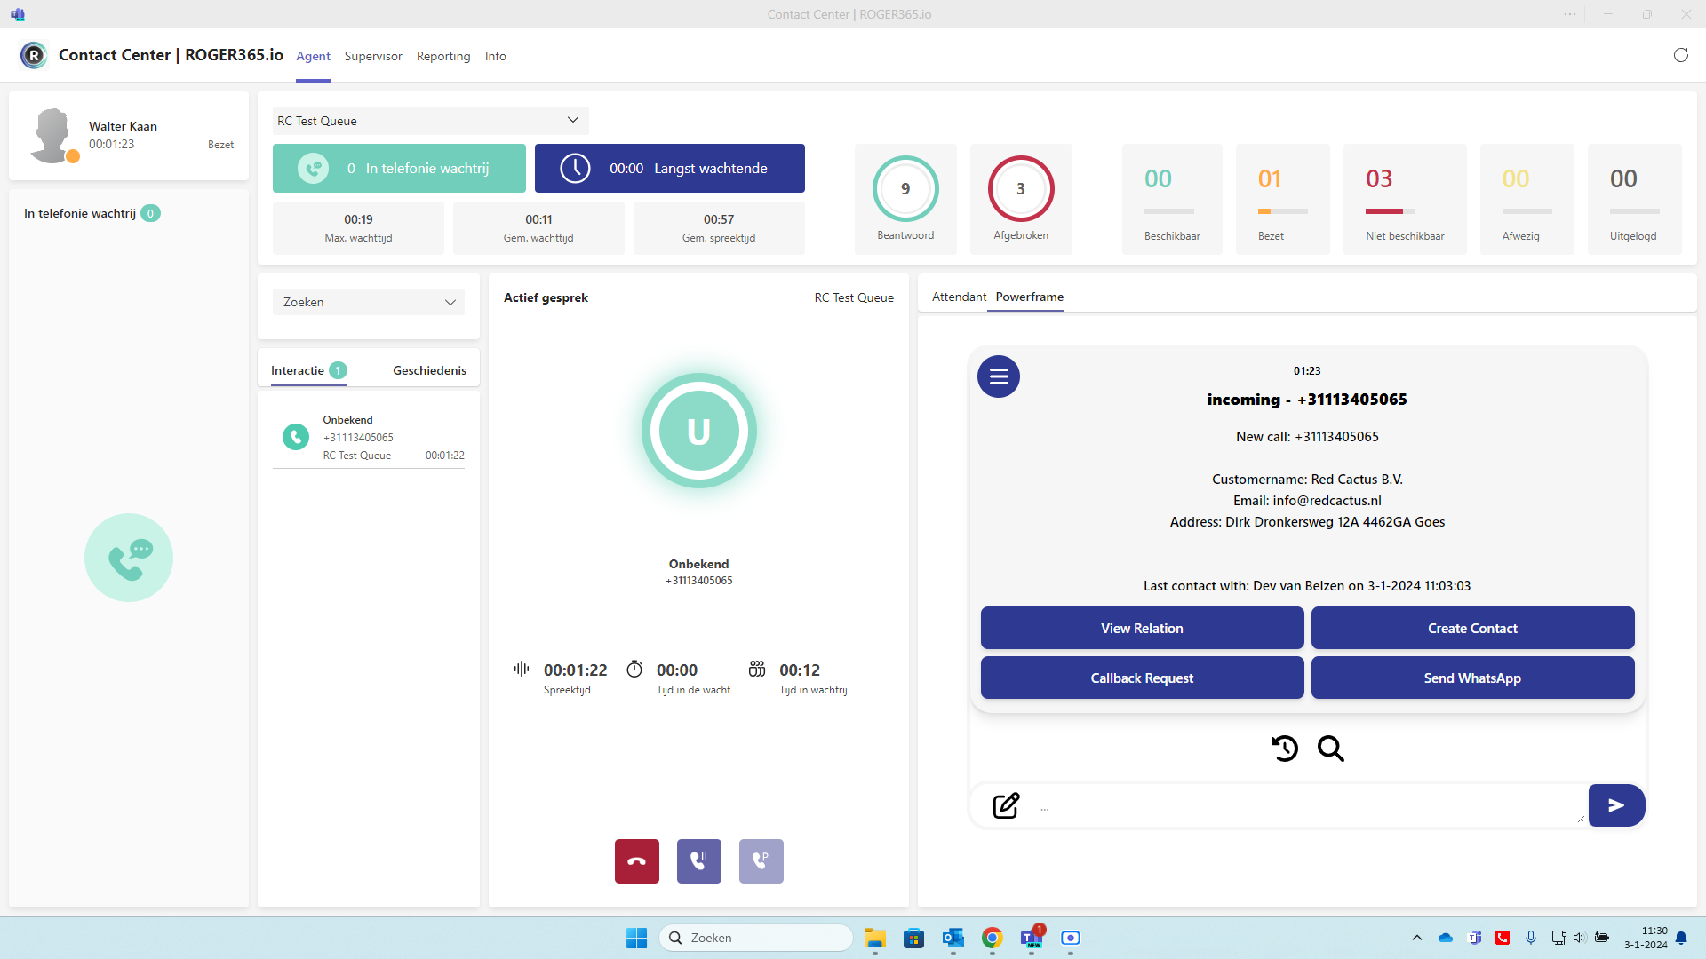Select the Attendant tab
The image size is (1706, 959).
click(958, 297)
